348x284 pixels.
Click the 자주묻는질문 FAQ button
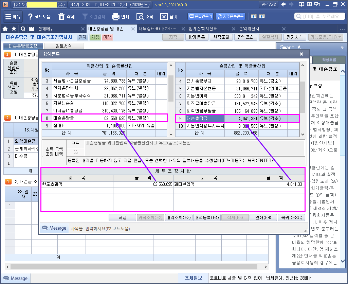click(231, 16)
